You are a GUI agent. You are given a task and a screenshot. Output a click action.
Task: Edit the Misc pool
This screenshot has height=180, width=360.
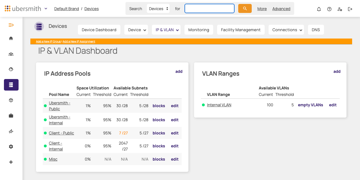tap(175, 159)
